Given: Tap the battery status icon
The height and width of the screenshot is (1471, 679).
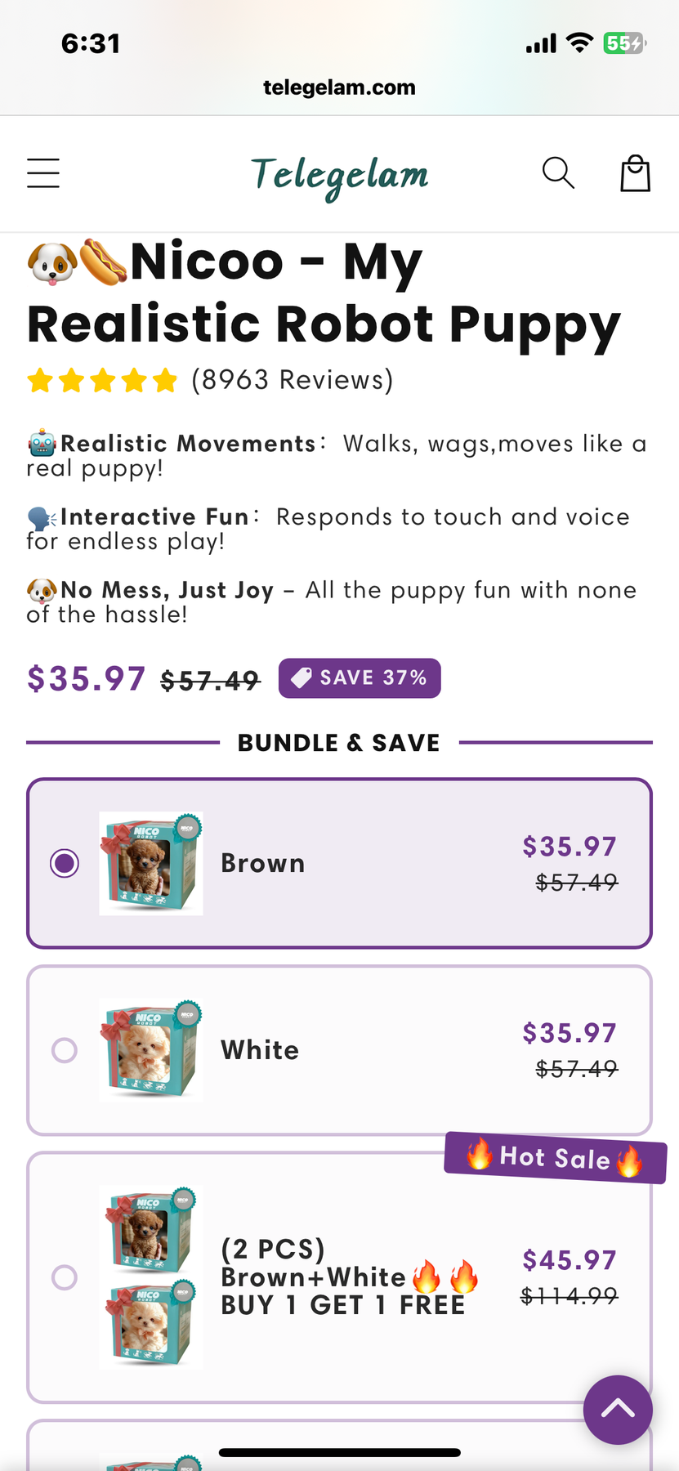Looking at the screenshot, I should click(623, 43).
